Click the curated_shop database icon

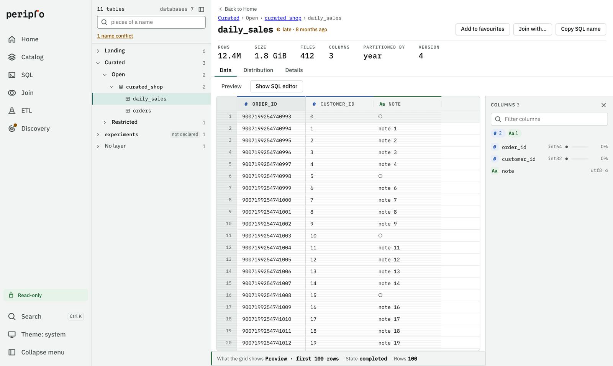pos(121,87)
